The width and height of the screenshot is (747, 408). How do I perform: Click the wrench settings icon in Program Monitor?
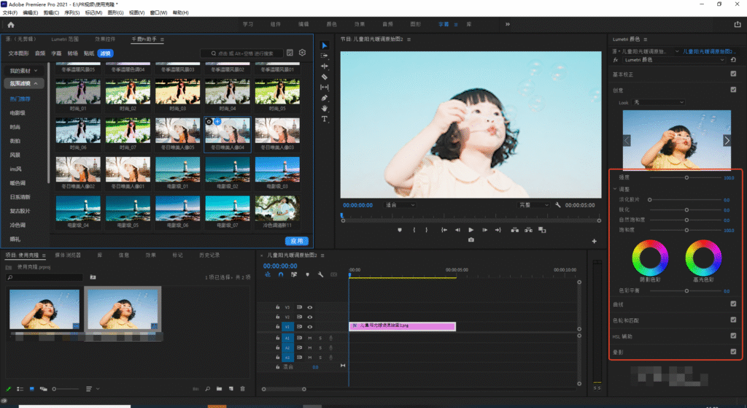point(557,205)
